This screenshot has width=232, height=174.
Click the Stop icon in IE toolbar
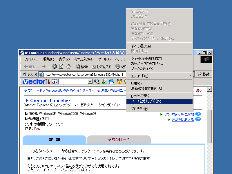(x=55, y=67)
